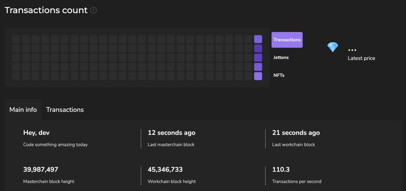Viewport: 406px width, 191px height.
Task: Click the middle purple heatmap cell
Action: (258, 57)
